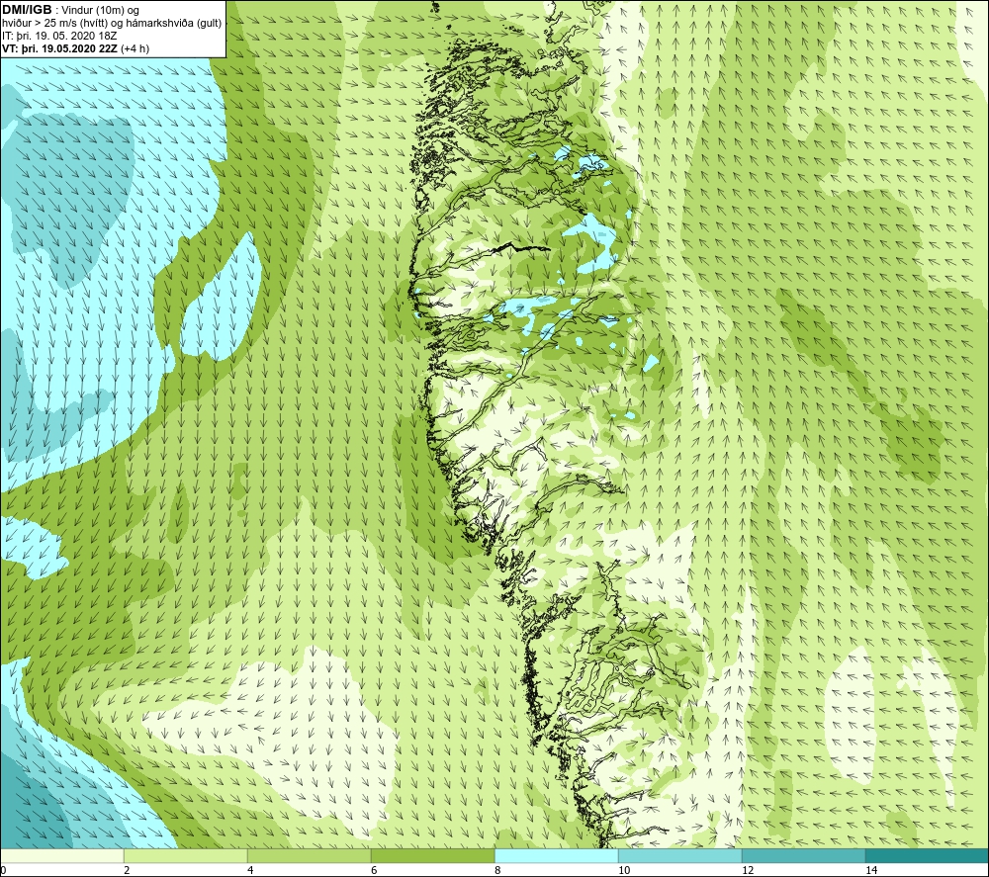Click the 2–4 m/s light green legend swatch
Image resolution: width=989 pixels, height=877 pixels.
186,855
